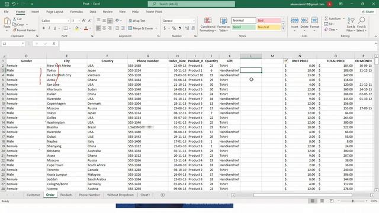The height and width of the screenshot is (213, 379).
Task: Click the Orientation text angle icon
Action: [x=117, y=21]
